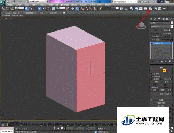174x133 pixels.
Task: Click Edit Named Selection Sets icon
Action: pos(100,9)
